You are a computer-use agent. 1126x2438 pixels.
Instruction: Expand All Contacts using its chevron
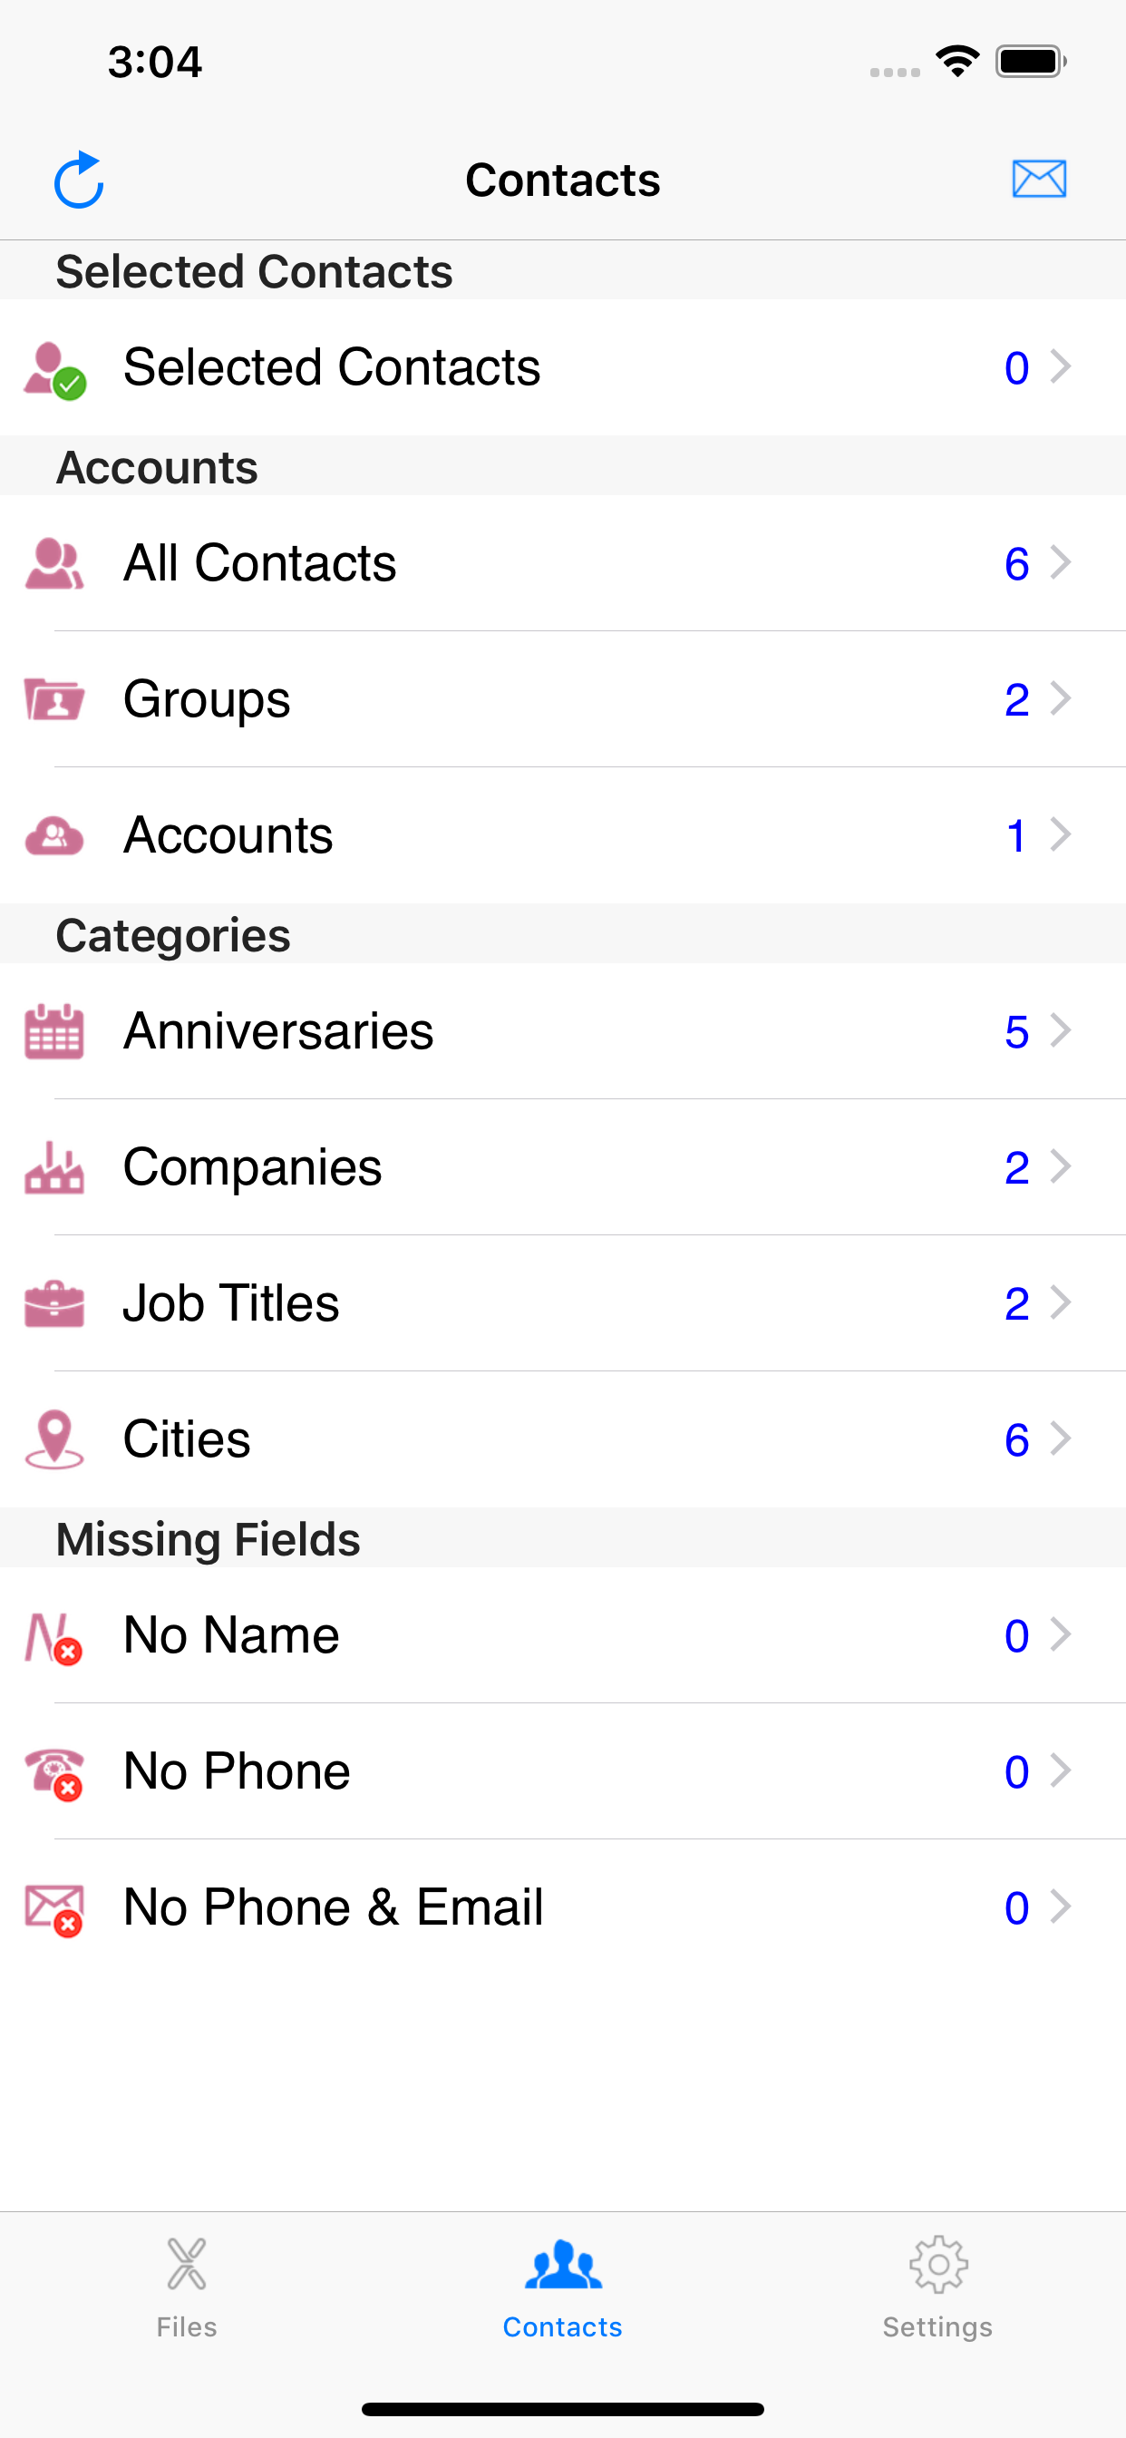pos(1061,563)
